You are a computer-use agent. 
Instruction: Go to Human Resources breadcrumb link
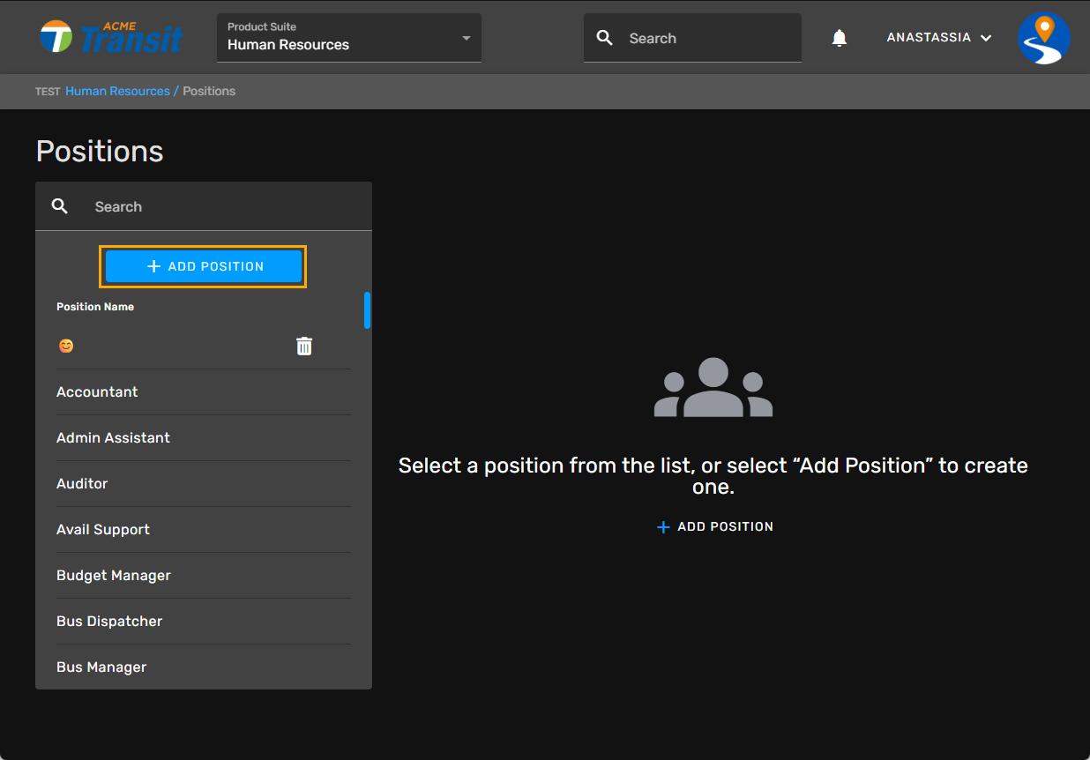pyautogui.click(x=117, y=91)
